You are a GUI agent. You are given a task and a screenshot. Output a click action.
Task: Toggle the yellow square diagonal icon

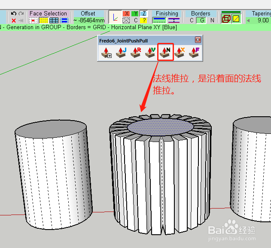(x=236, y=19)
